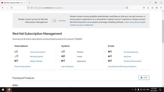Open the Pocket save icon

[x=144, y=8]
